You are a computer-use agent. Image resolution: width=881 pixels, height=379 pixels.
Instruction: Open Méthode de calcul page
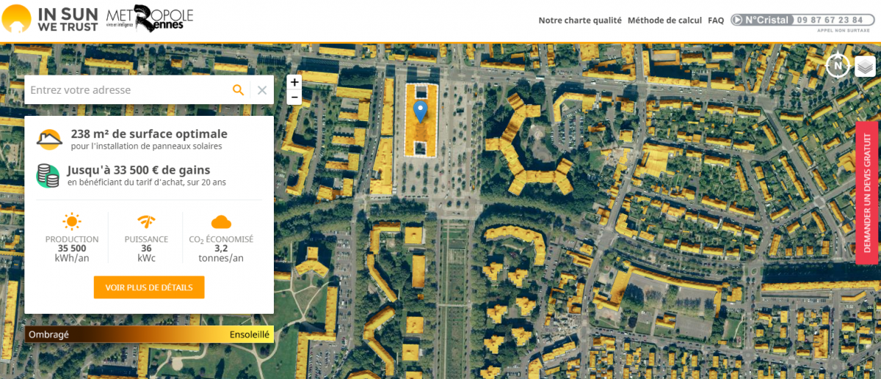pyautogui.click(x=664, y=21)
